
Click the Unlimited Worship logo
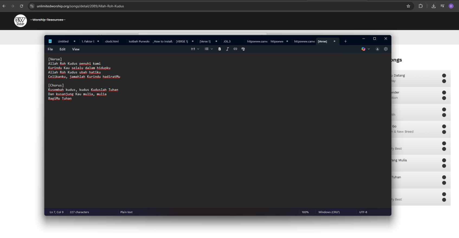tap(21, 21)
